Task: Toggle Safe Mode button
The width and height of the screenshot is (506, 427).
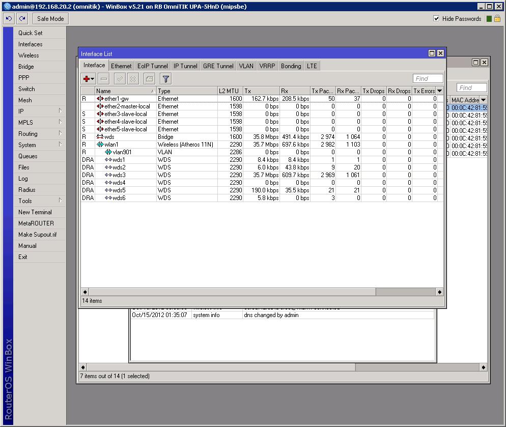Action: [50, 19]
